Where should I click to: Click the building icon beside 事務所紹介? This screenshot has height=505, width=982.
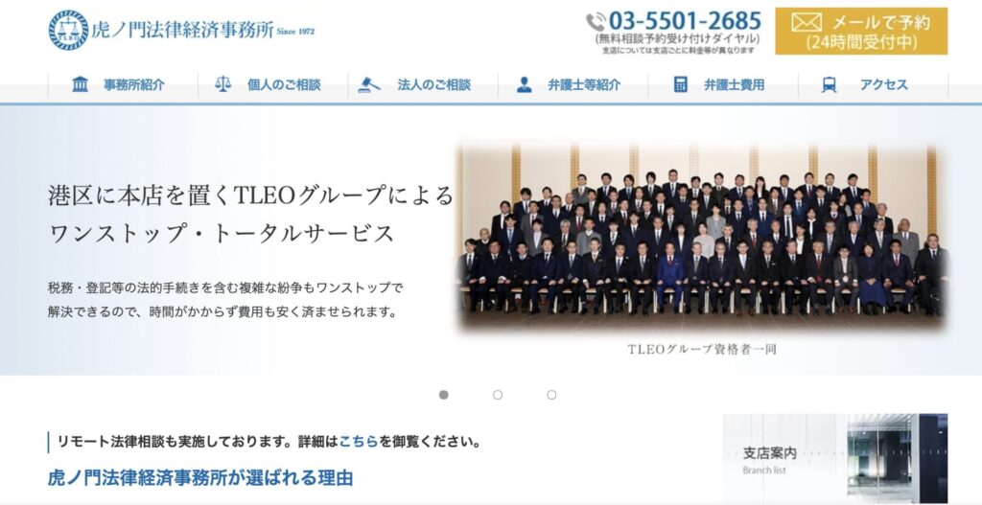81,84
